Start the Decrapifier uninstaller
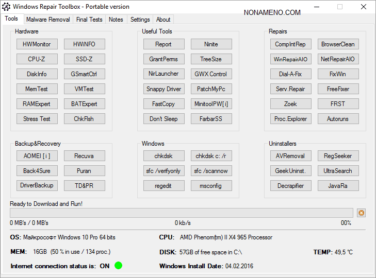The image size is (376, 278). [290, 186]
